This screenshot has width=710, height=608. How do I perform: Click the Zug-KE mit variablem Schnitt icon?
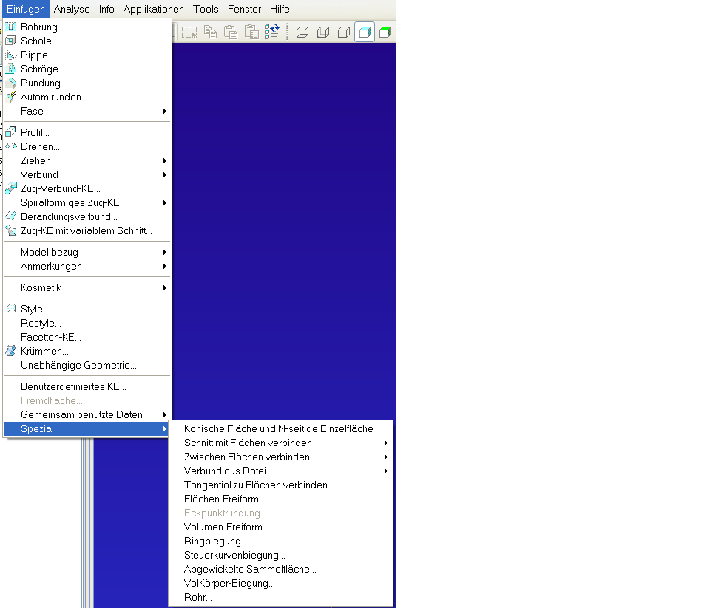pos(11,230)
